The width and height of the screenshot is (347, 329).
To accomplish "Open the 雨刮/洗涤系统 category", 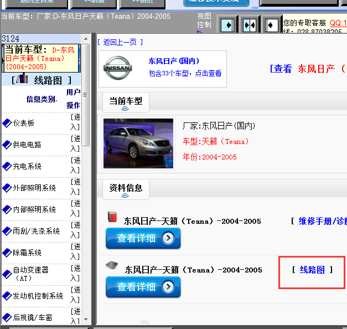I will click(36, 231).
